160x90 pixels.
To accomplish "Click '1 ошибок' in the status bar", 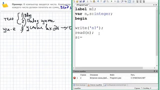I will pyautogui.click(x=77, y=88).
